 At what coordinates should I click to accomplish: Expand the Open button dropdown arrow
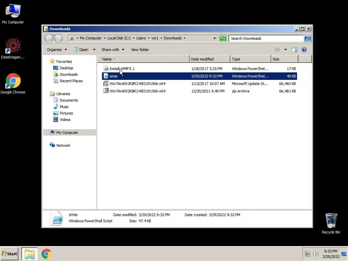click(x=94, y=50)
